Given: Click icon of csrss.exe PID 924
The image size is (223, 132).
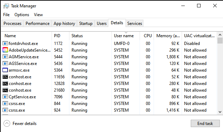Looking at the screenshot, I should pos(5,110).
